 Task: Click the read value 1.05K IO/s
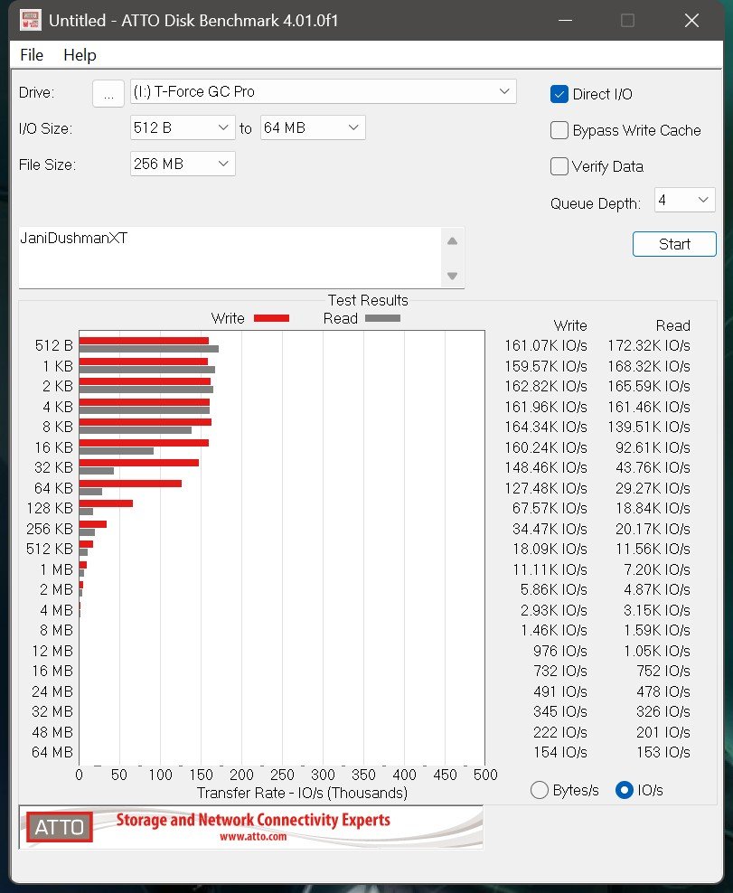pyautogui.click(x=657, y=651)
